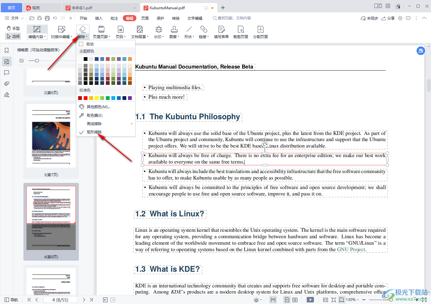431x304 pixels.
Task: Start the slideshow play button
Action: (x=310, y=300)
